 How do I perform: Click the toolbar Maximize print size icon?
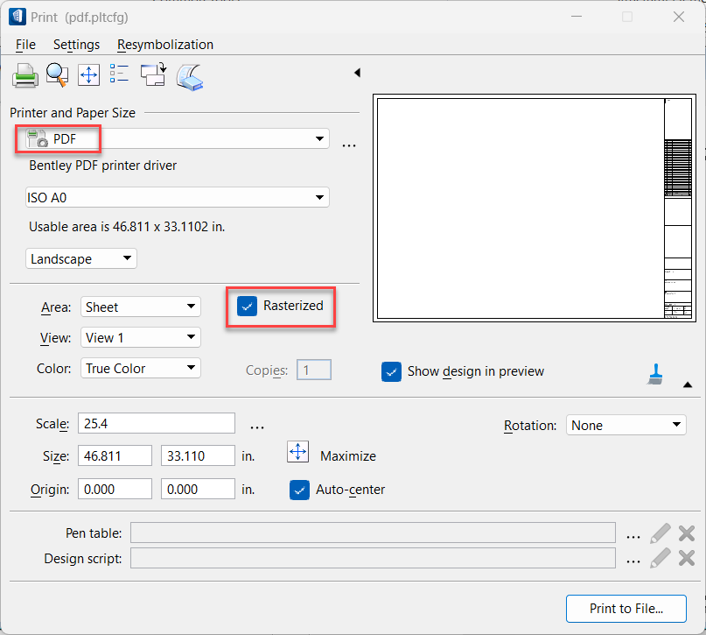click(x=88, y=76)
